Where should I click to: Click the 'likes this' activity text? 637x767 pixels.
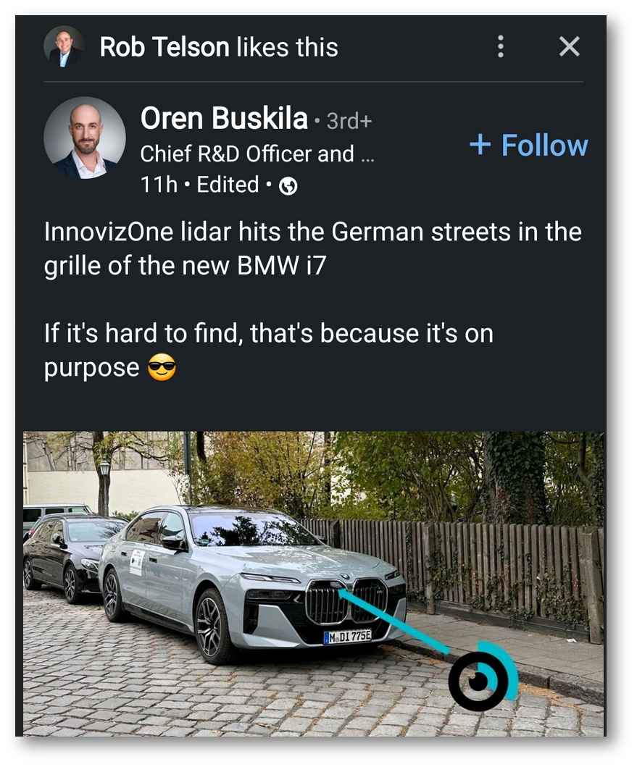click(288, 47)
